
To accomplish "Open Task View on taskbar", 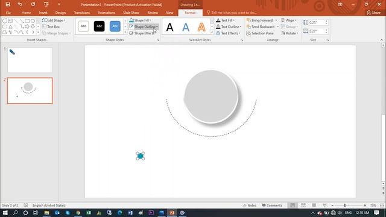I will (x=36, y=213).
